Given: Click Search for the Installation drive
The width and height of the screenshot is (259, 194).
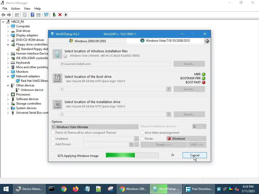Looking at the screenshot, I should (x=189, y=114).
